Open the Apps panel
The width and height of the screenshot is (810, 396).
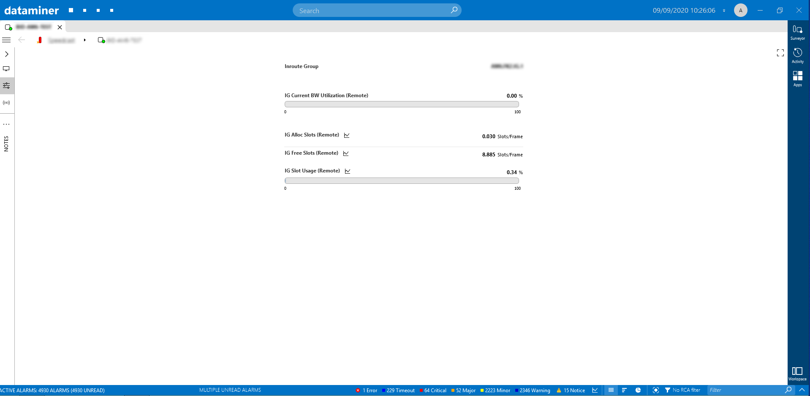tap(797, 79)
